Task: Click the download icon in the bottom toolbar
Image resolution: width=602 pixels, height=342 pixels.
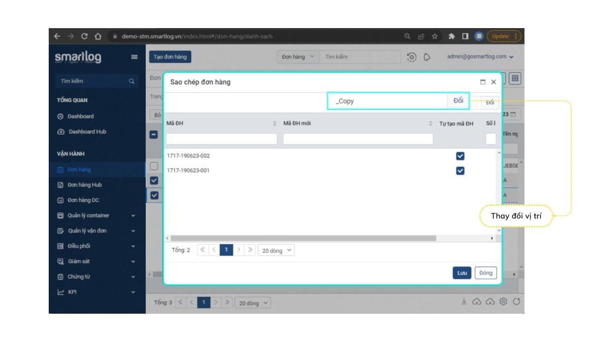Action: pos(464,301)
